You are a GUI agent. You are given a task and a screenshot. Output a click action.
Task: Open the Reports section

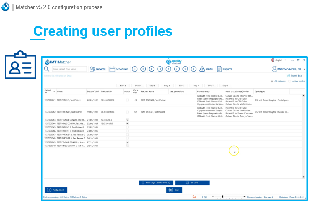click(x=225, y=69)
